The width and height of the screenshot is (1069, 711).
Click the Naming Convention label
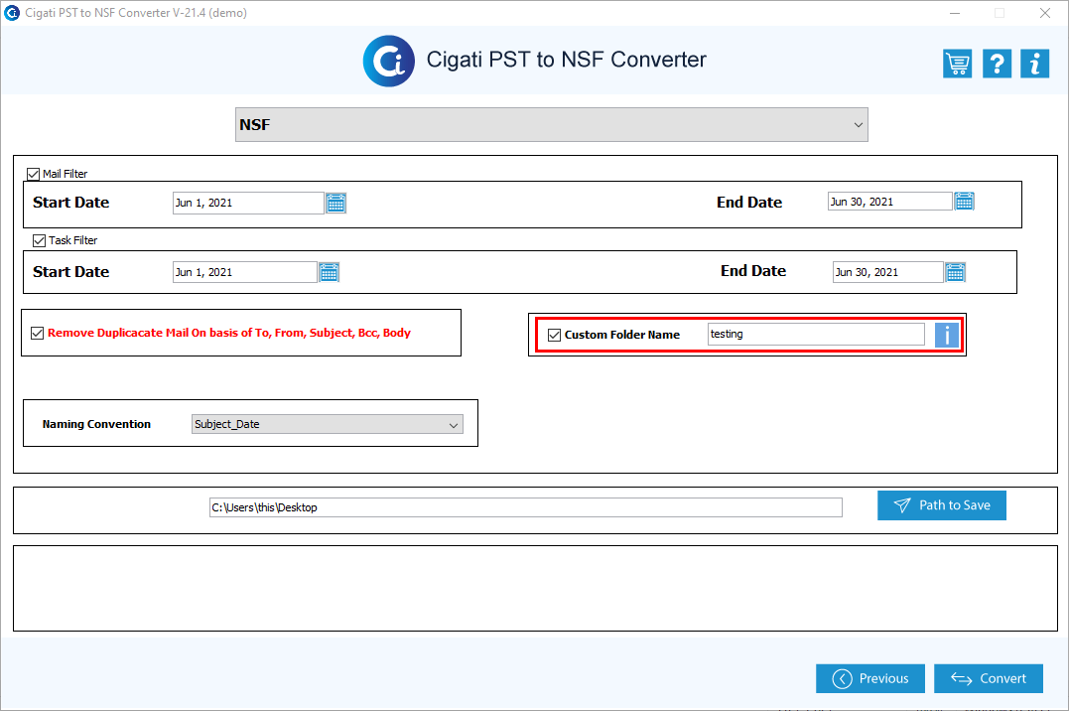[x=97, y=424]
